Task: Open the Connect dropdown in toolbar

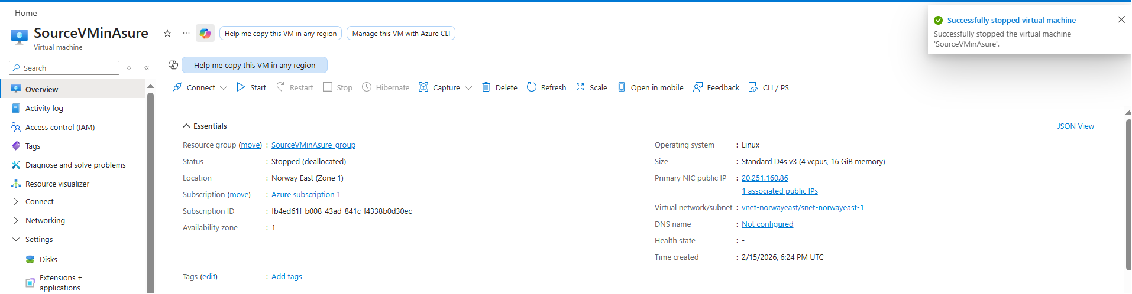Action: coord(200,87)
